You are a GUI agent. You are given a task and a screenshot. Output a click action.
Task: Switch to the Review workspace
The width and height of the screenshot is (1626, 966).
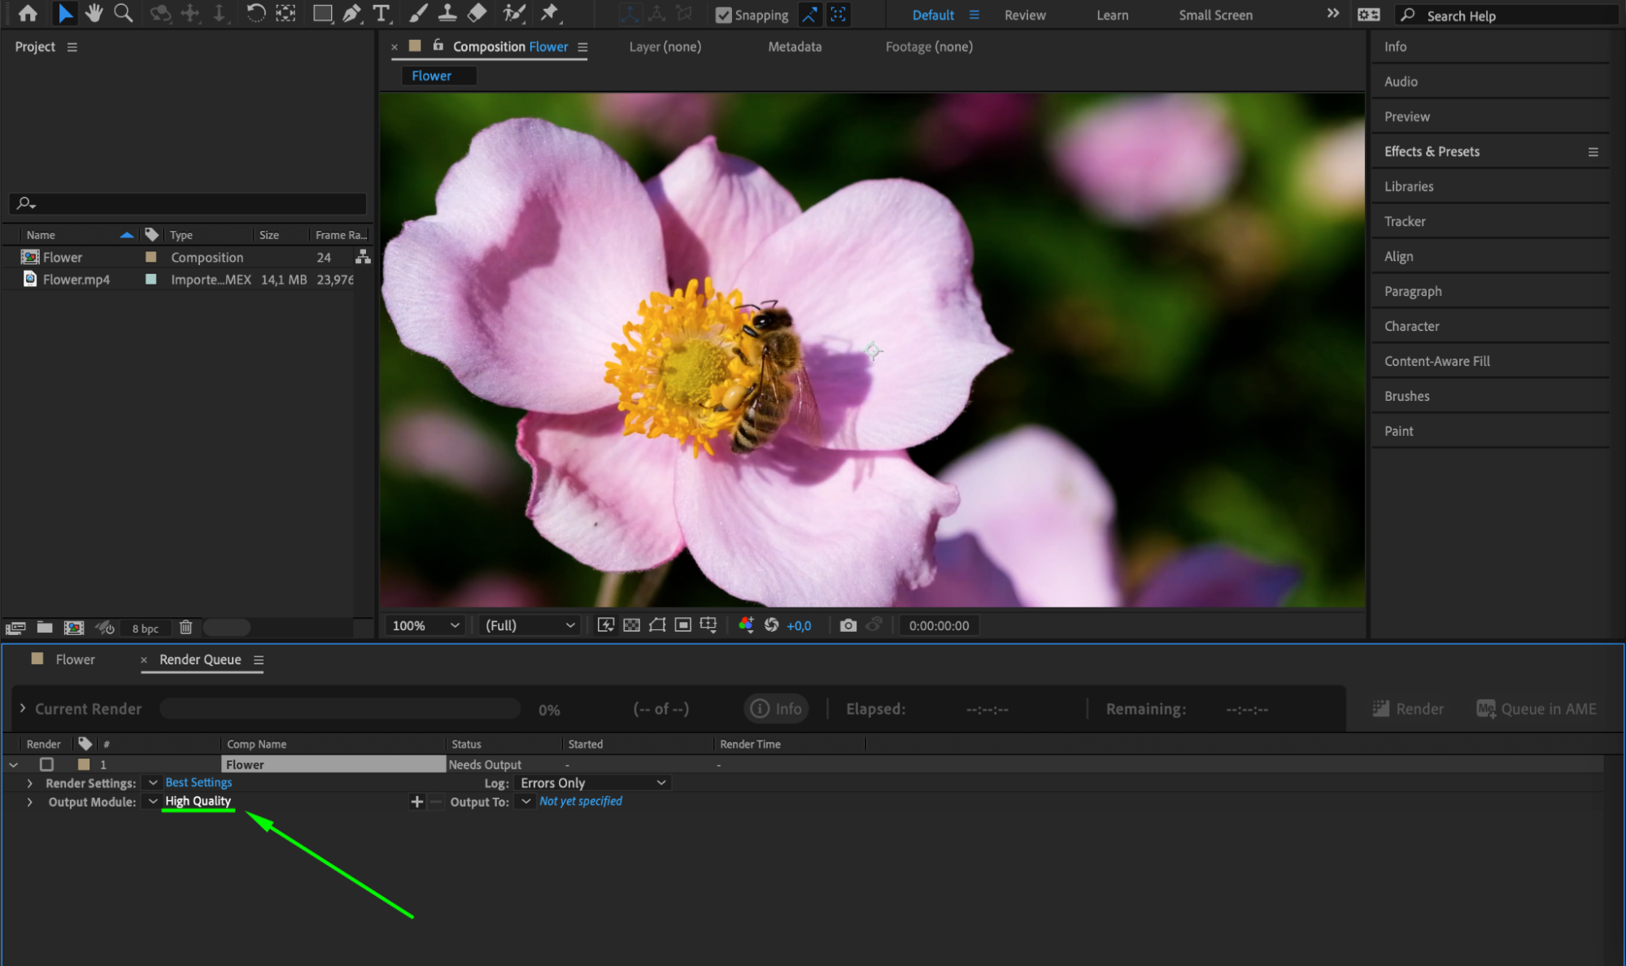(1024, 15)
